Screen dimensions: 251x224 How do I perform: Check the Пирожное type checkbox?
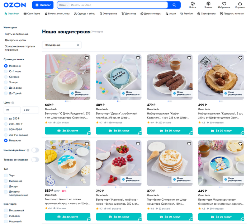[6, 181]
